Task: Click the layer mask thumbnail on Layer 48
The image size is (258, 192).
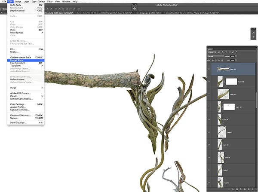Action: pyautogui.click(x=231, y=81)
